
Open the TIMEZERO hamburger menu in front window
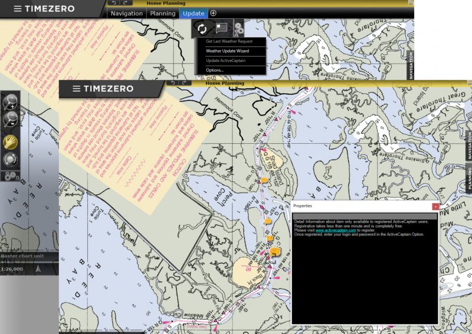coord(77,89)
